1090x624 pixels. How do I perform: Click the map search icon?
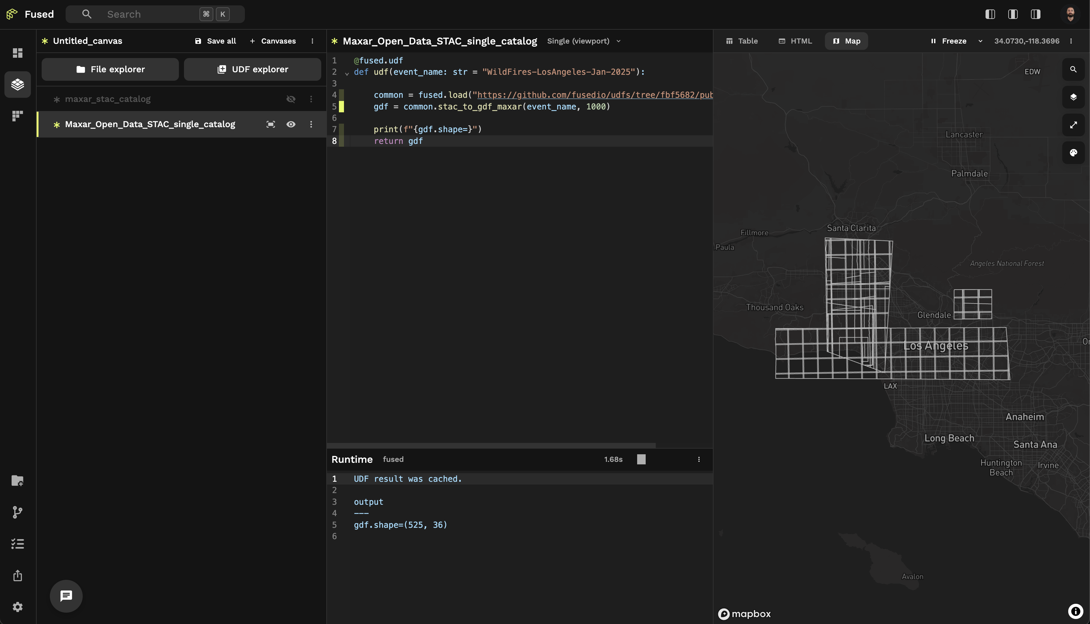tap(1073, 69)
